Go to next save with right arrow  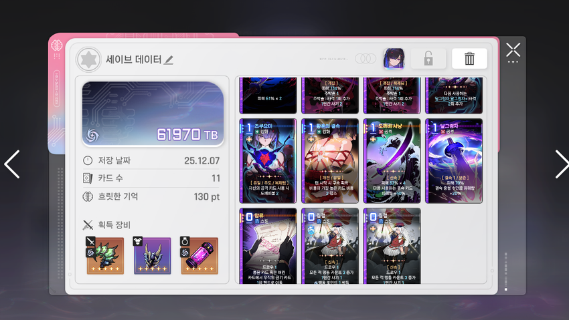[562, 164]
